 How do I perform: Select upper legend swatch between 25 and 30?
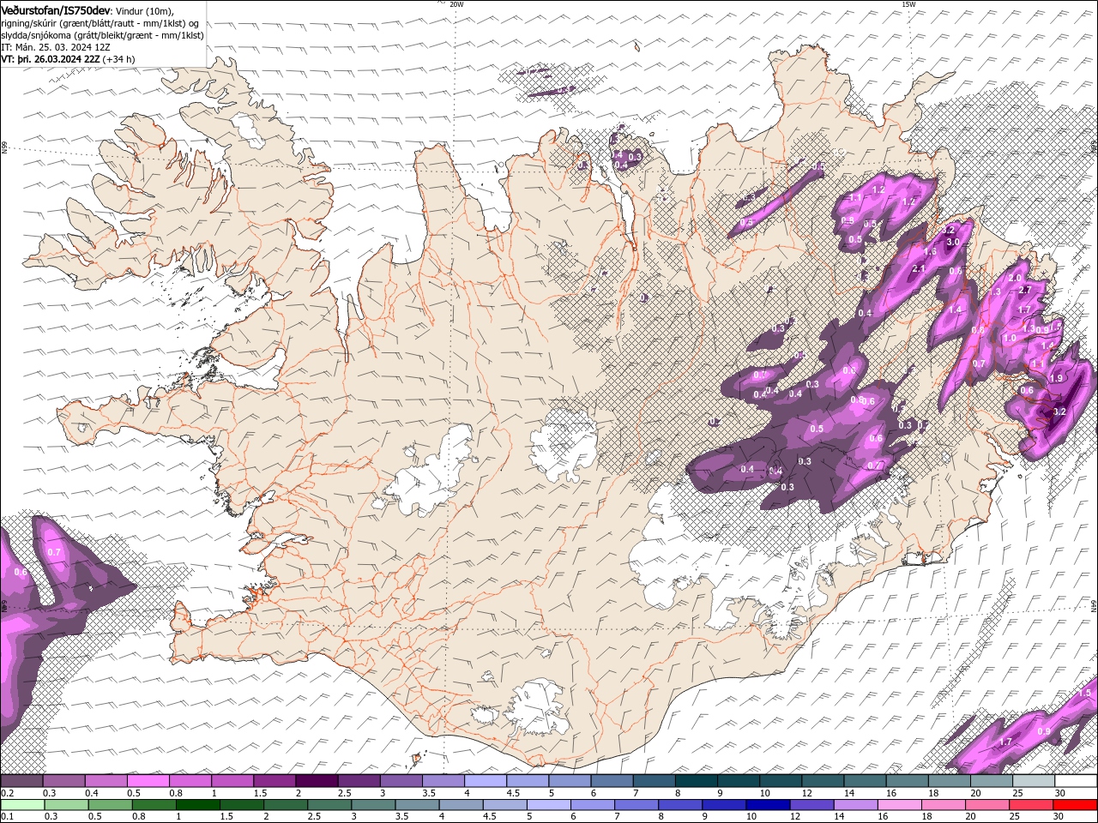pos(1034,781)
